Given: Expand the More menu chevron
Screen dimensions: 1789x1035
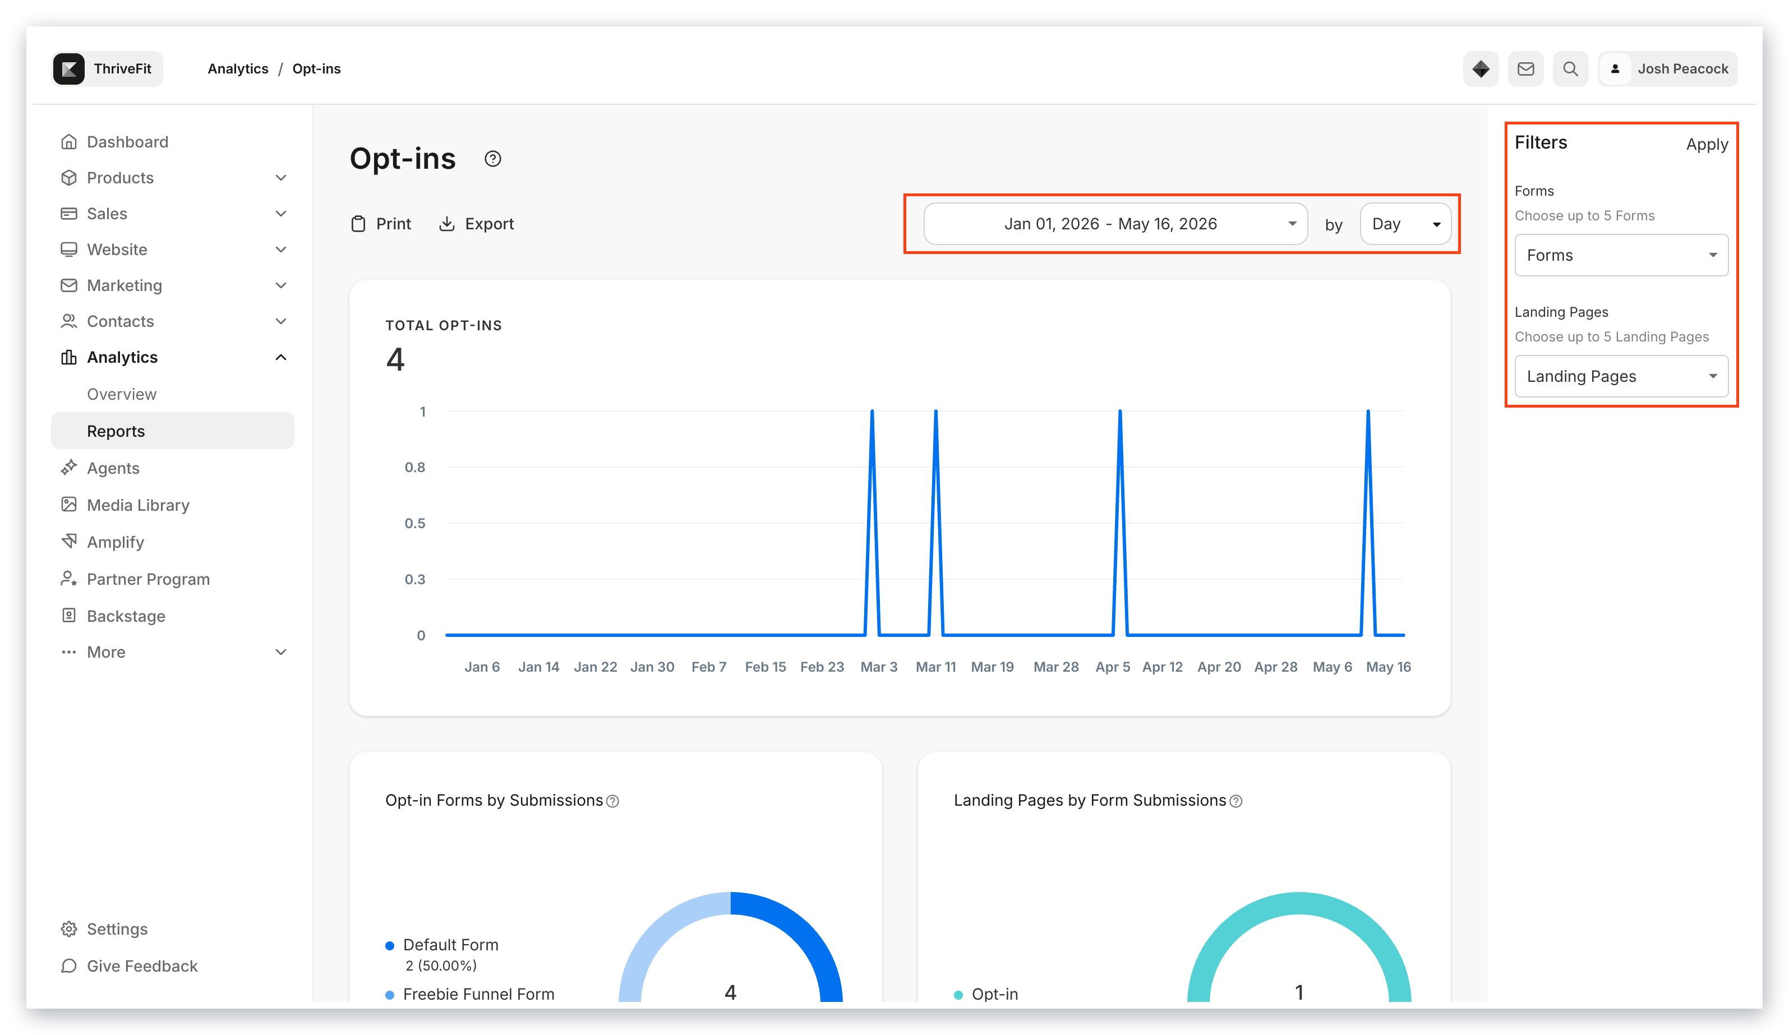Looking at the screenshot, I should 281,652.
